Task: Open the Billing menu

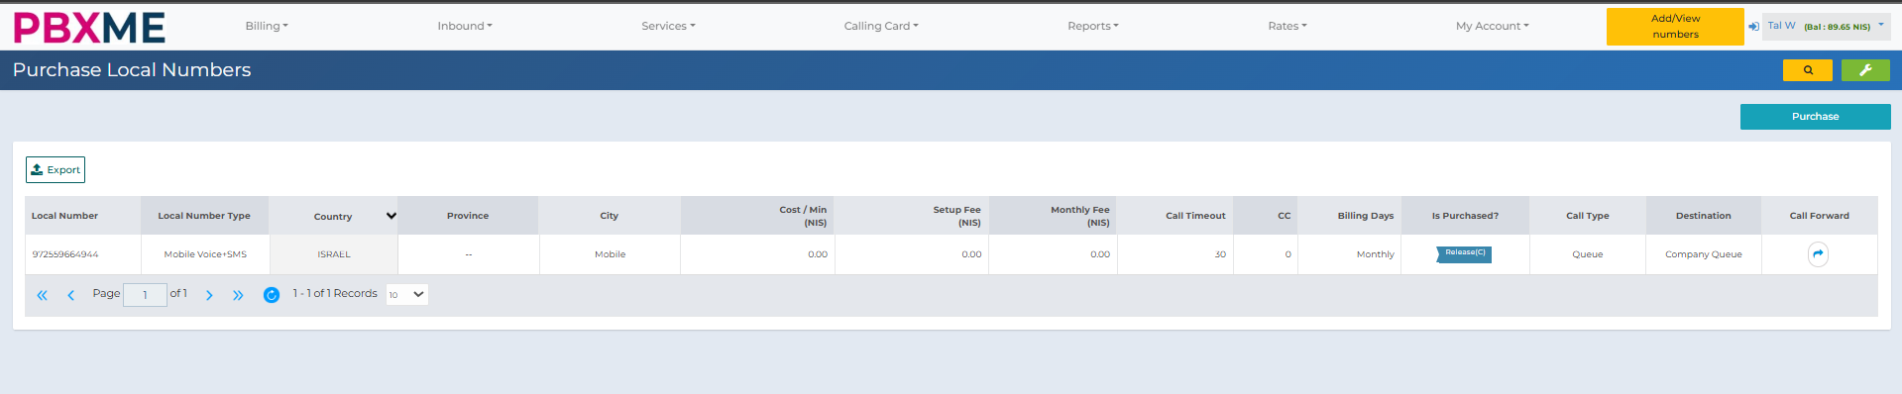Action: pyautogui.click(x=267, y=26)
